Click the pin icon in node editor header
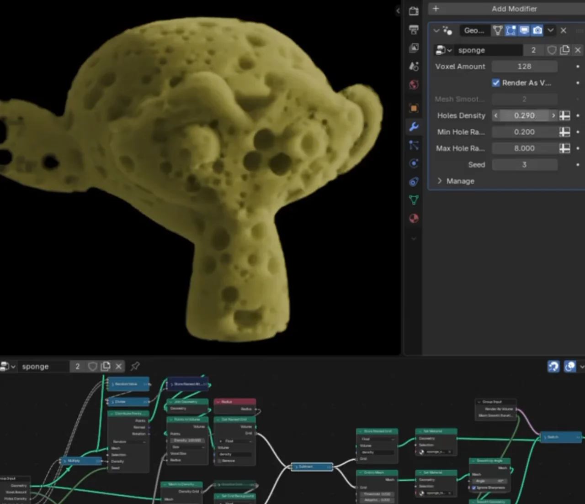The height and width of the screenshot is (504, 585). (x=135, y=366)
